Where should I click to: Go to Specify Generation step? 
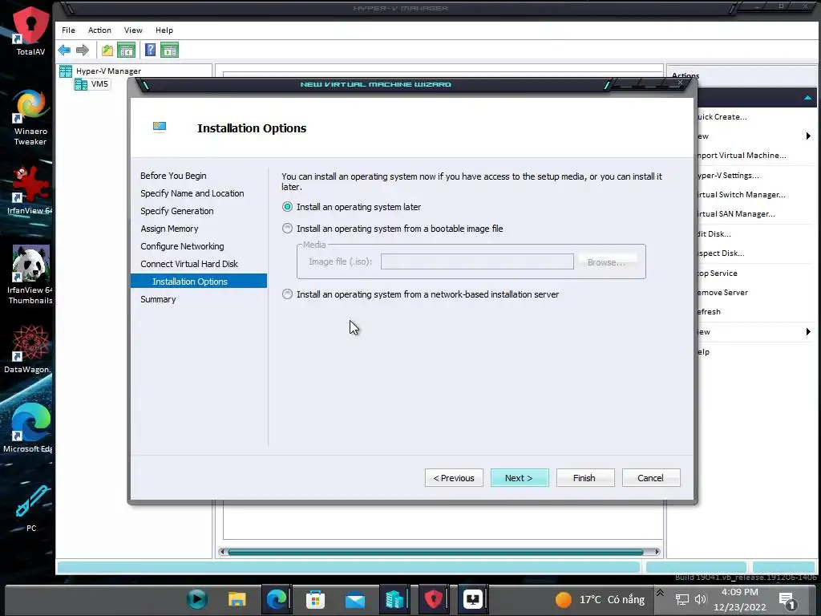point(177,211)
